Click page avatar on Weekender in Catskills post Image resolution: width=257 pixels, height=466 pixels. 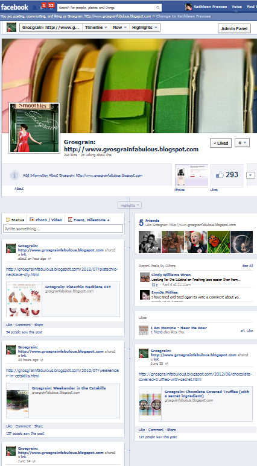click(x=11, y=350)
